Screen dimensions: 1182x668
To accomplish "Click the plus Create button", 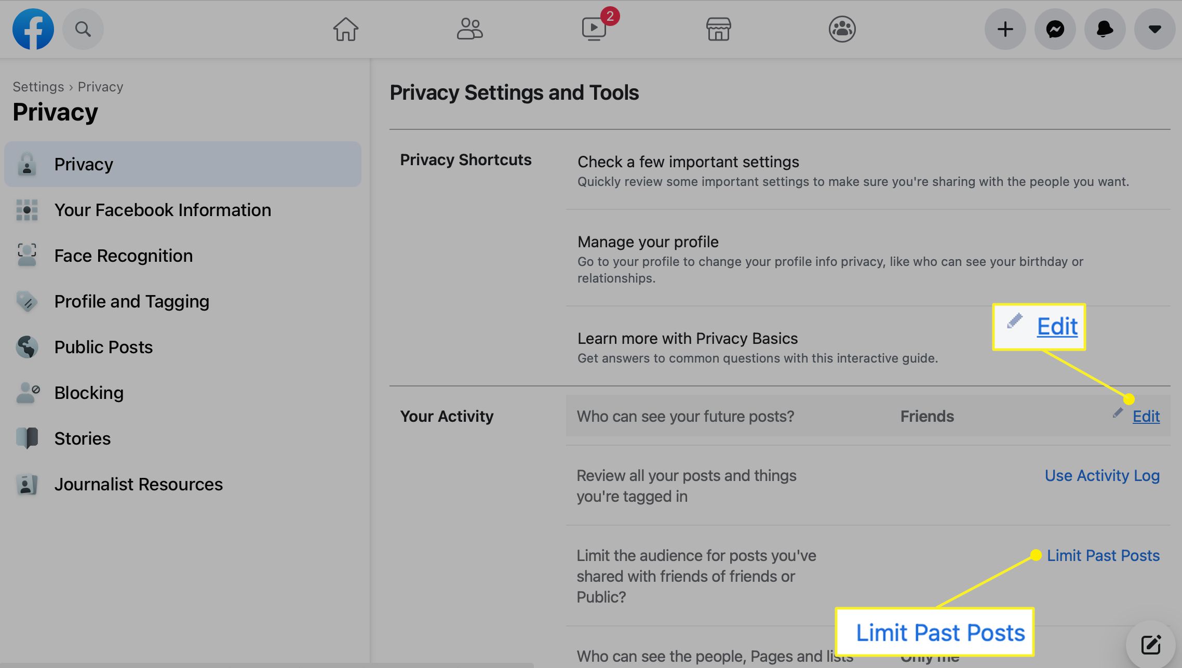I will point(1005,29).
